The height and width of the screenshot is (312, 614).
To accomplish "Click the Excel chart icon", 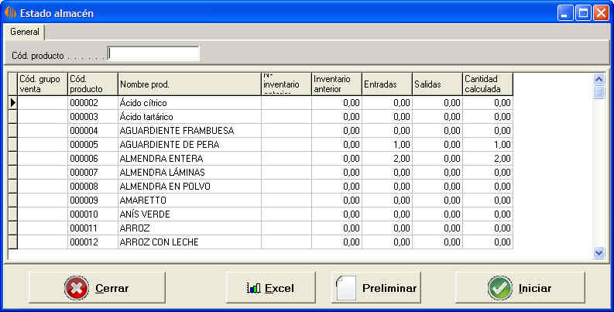I will [253, 288].
